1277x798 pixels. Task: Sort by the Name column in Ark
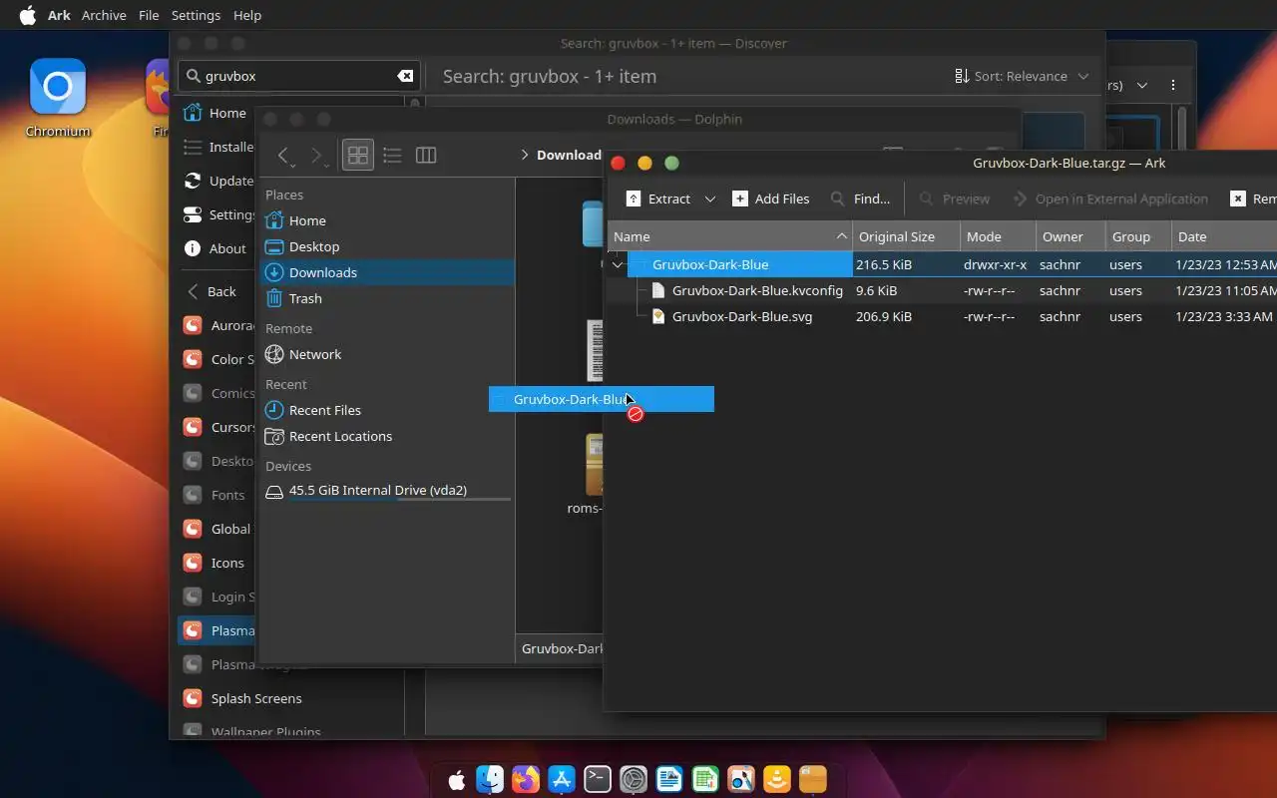(730, 236)
